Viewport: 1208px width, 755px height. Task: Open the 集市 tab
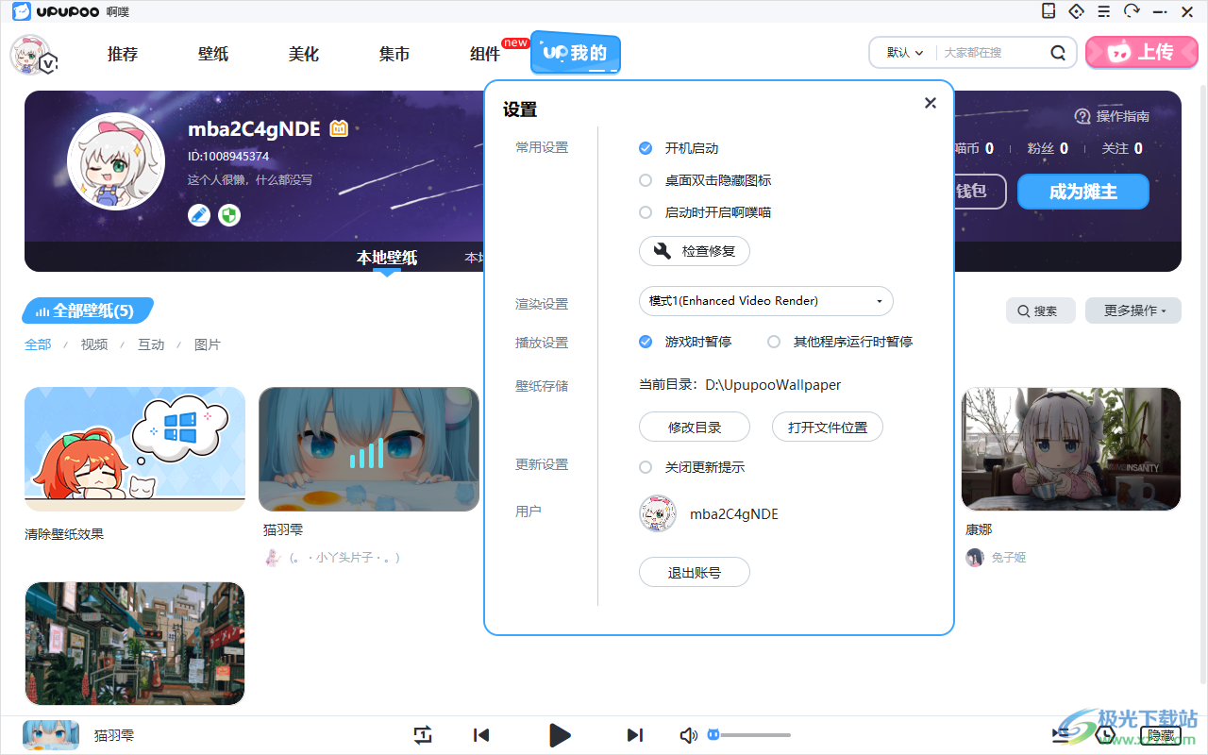[394, 54]
